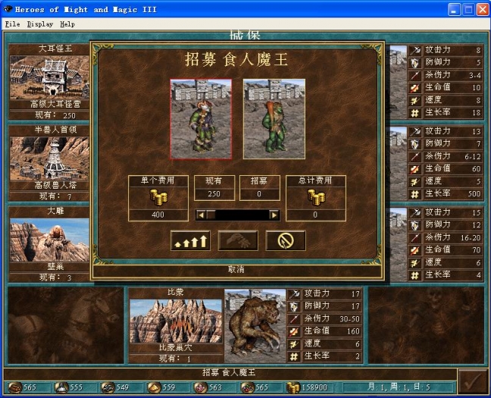491x398 pixels.
Task: Click the 壁巢 roc nest picture
Action: coord(49,240)
